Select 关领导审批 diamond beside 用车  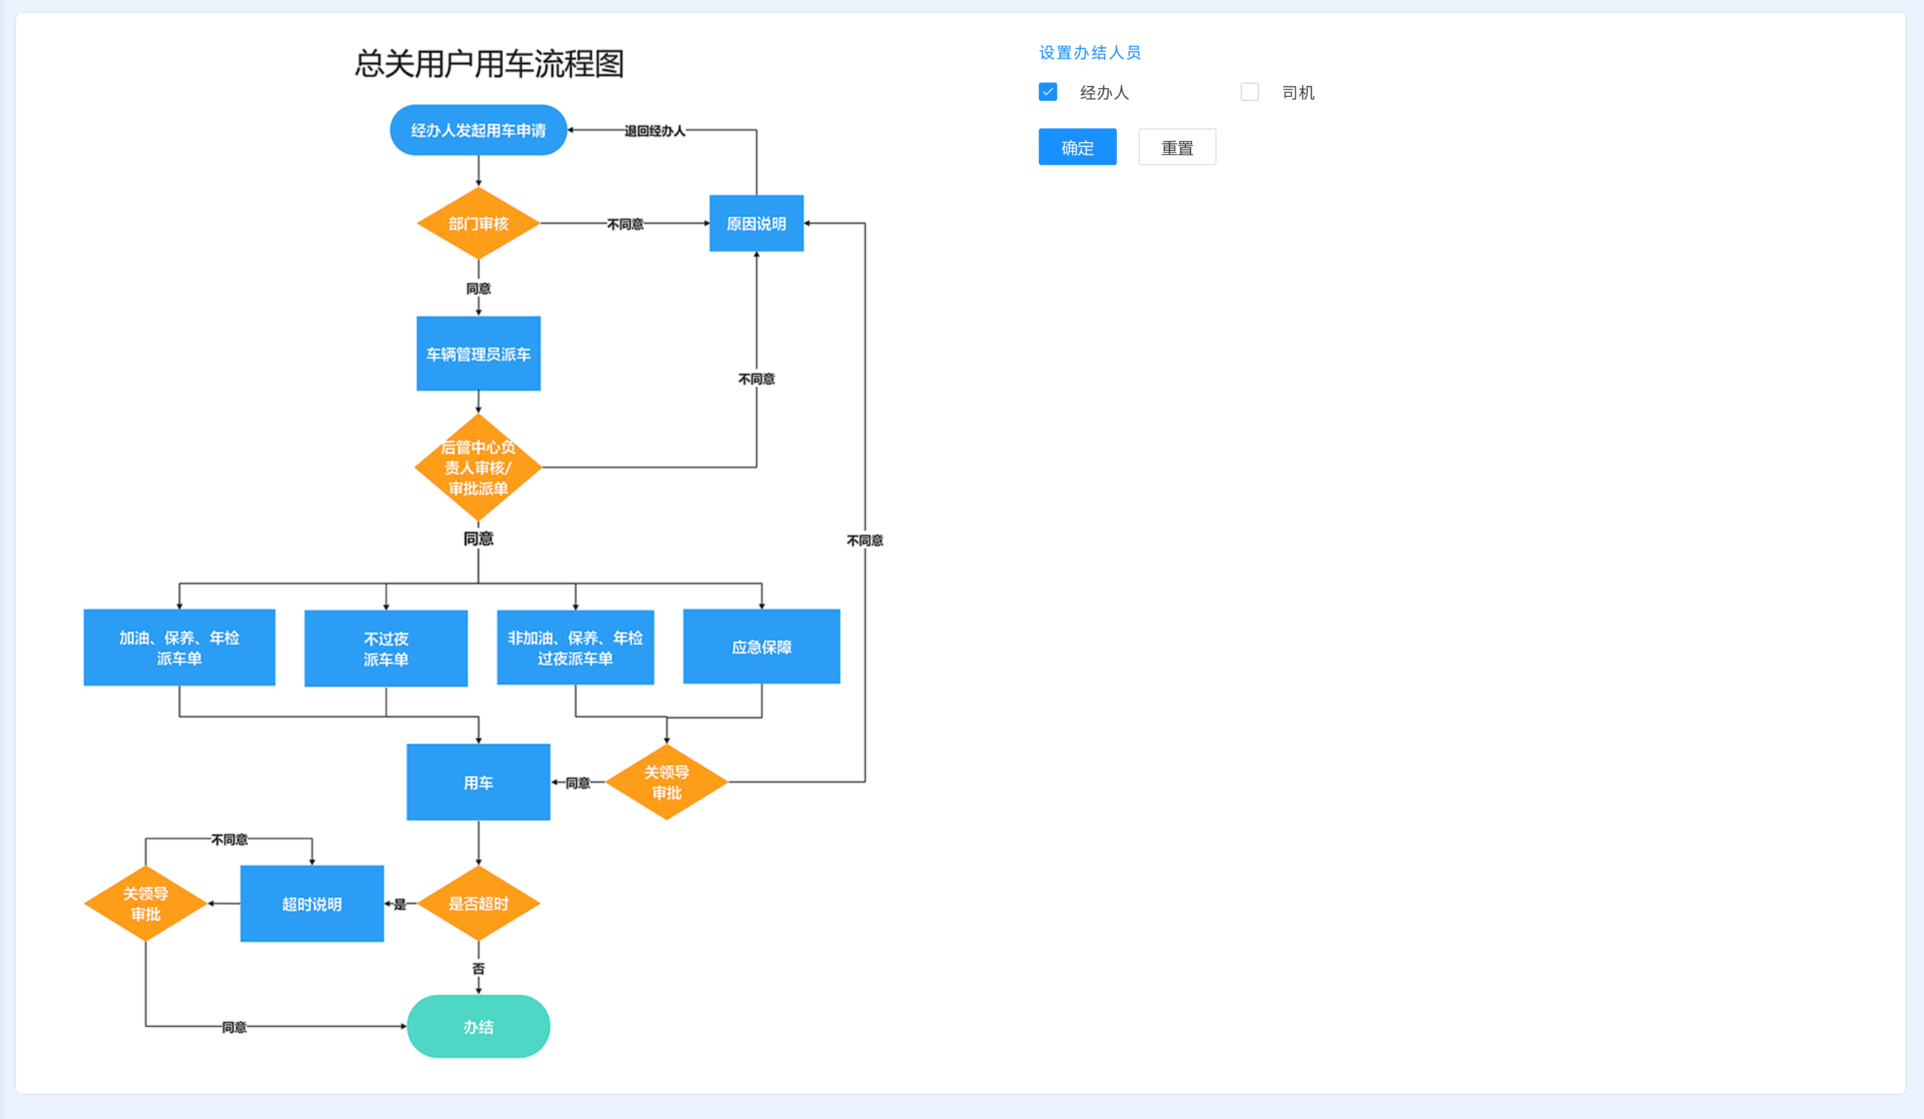click(666, 782)
